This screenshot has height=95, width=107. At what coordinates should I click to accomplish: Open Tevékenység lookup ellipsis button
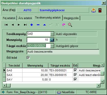pyautogui.click(x=52, y=34)
